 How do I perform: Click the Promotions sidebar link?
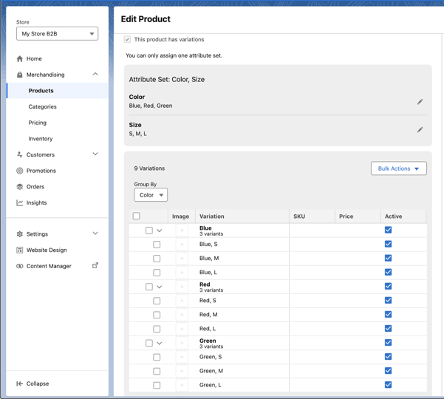click(41, 171)
